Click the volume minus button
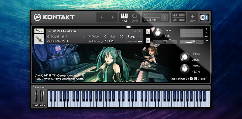Image resolution: width=242 pixels, height=119 pixels. point(181,42)
